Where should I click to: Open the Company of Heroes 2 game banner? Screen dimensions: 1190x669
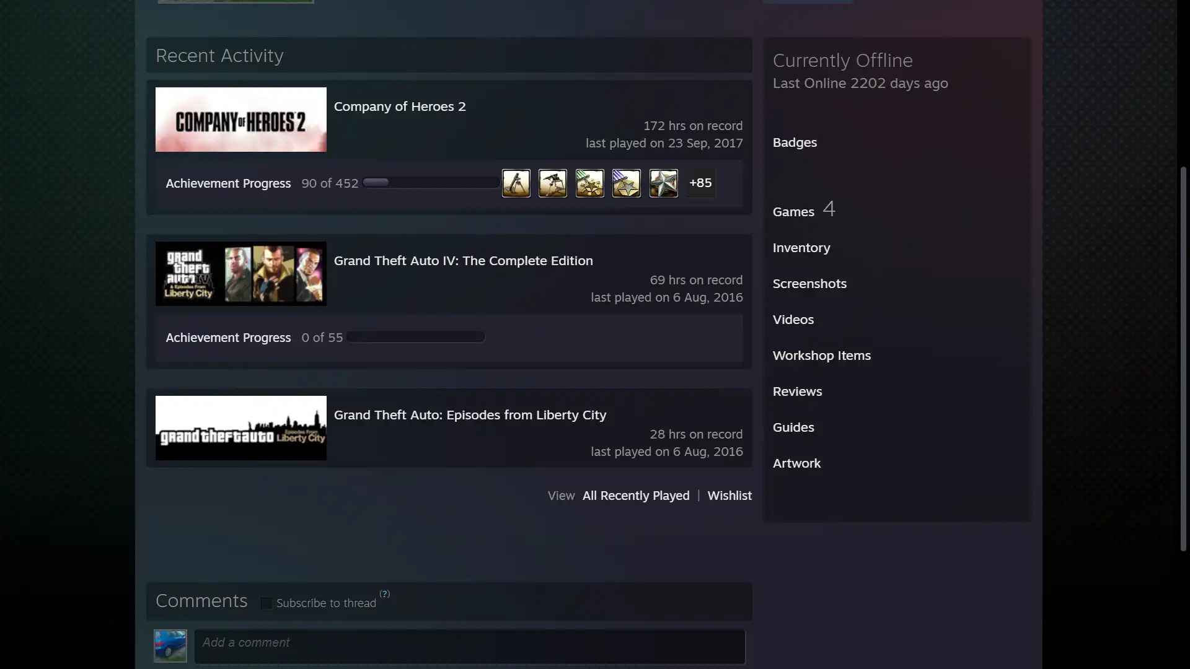(x=241, y=120)
